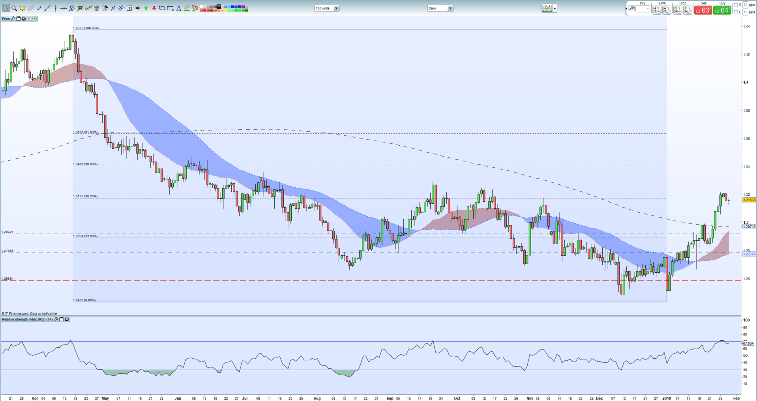The height and width of the screenshot is (401, 757).
Task: Pick the black color swatch
Action: (x=218, y=7)
